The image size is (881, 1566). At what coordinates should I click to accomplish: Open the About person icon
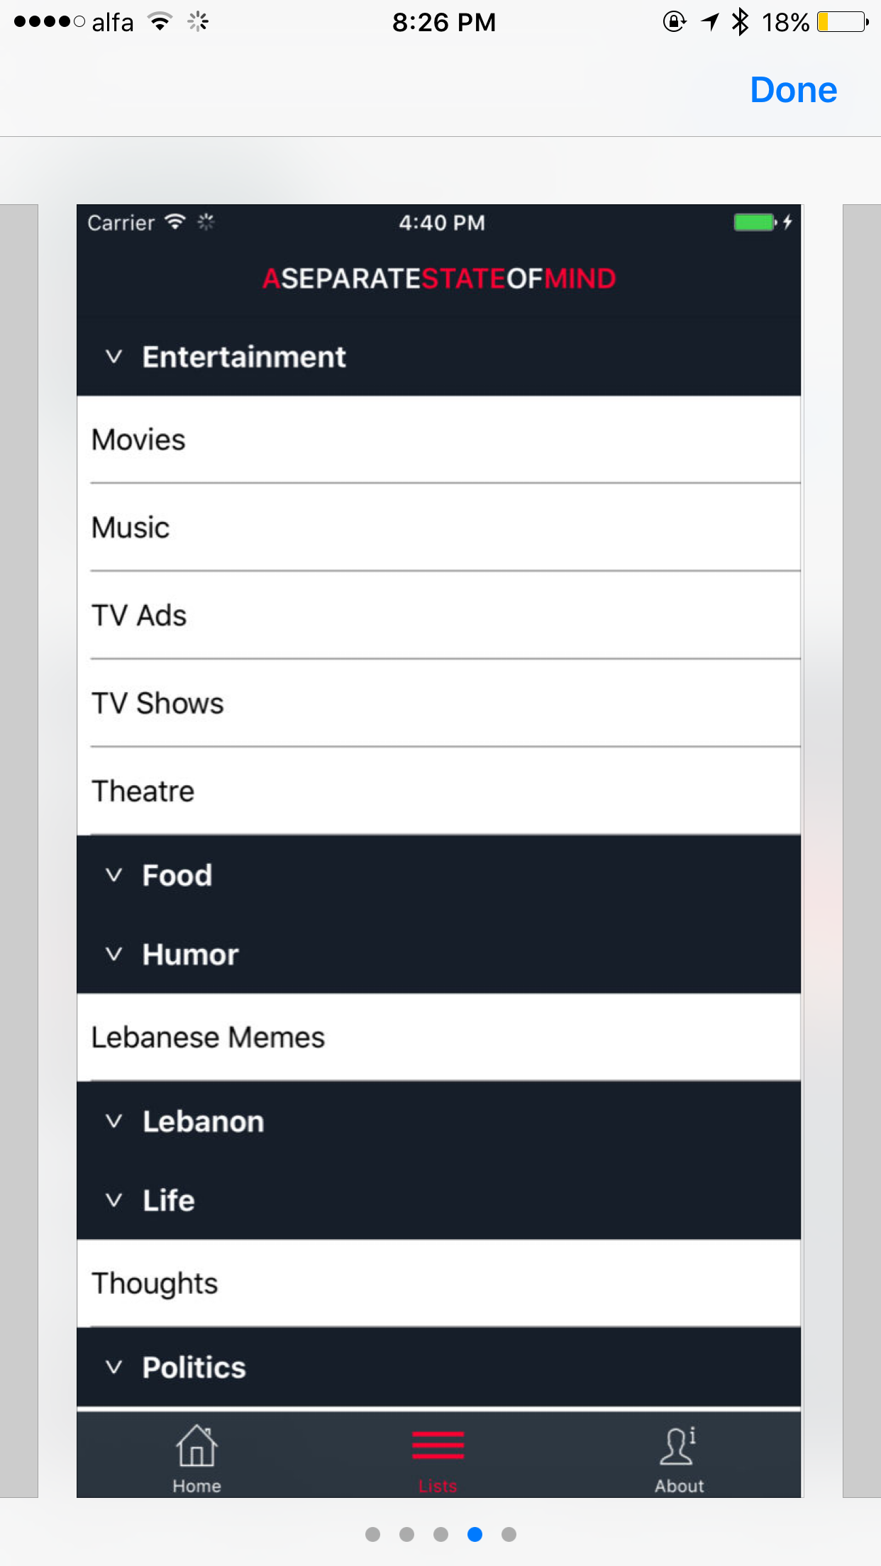pos(678,1447)
